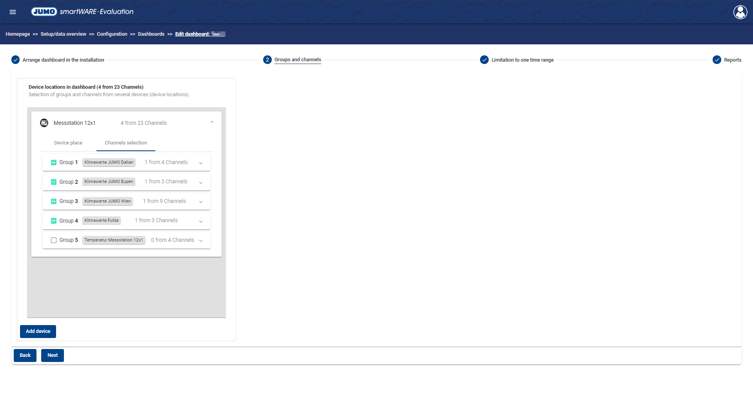Expand Group 4 Klimawerte Fulda channels
753x413 pixels.
pyautogui.click(x=201, y=221)
